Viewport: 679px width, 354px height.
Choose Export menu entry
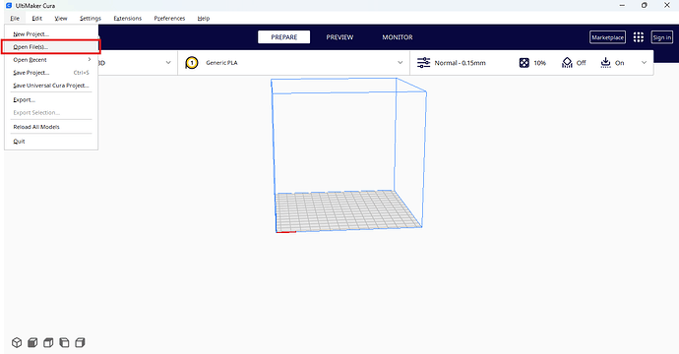point(51,100)
